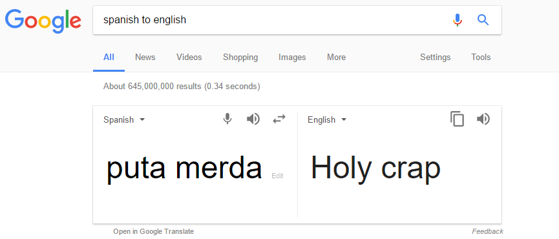Copy the English translation with copy icon
This screenshot has width=559, height=239.
pyautogui.click(x=458, y=119)
